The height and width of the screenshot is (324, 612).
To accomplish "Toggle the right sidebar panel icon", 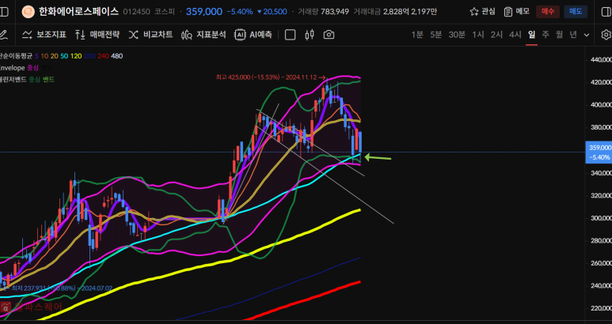I will point(606,12).
